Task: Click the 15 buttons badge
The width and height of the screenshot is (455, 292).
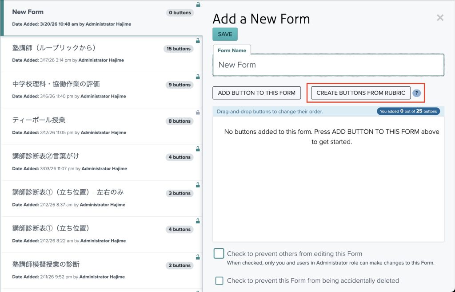Action: [x=179, y=49]
